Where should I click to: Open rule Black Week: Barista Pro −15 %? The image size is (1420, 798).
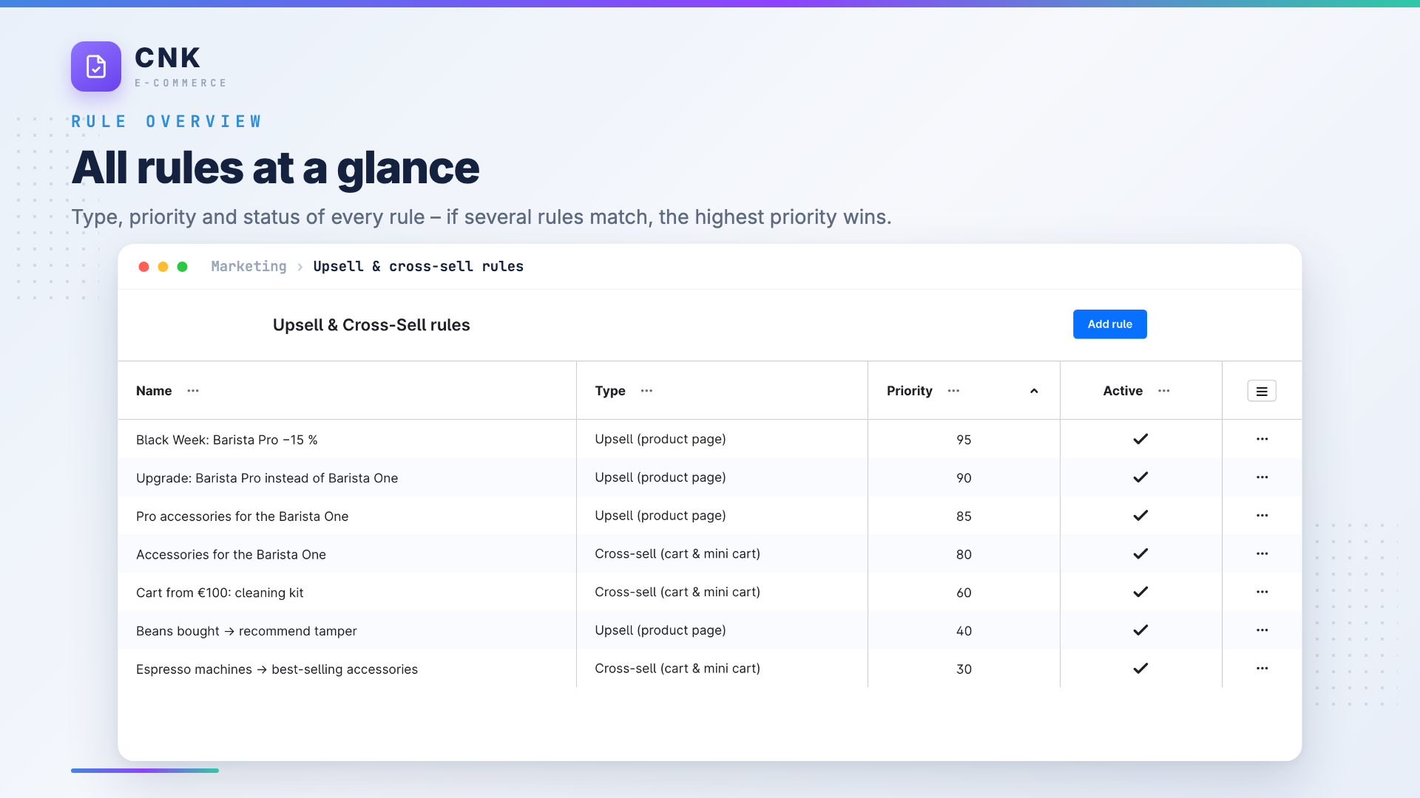[227, 440]
